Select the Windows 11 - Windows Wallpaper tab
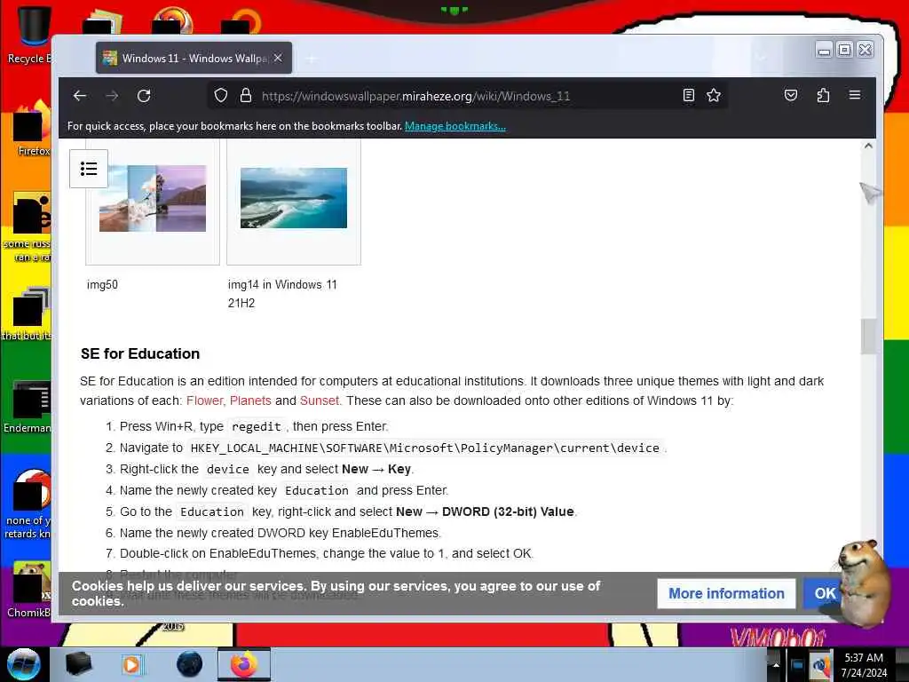Viewport: 909px width, 682px height. click(194, 58)
